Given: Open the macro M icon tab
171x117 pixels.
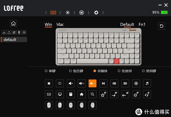Looking at the screenshot, I should tap(82, 12).
